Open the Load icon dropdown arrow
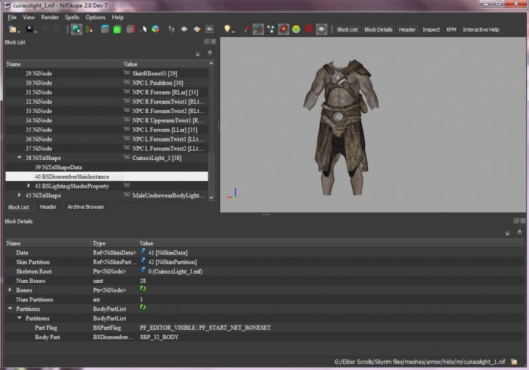Screen dimensions: 529x370 19,31
